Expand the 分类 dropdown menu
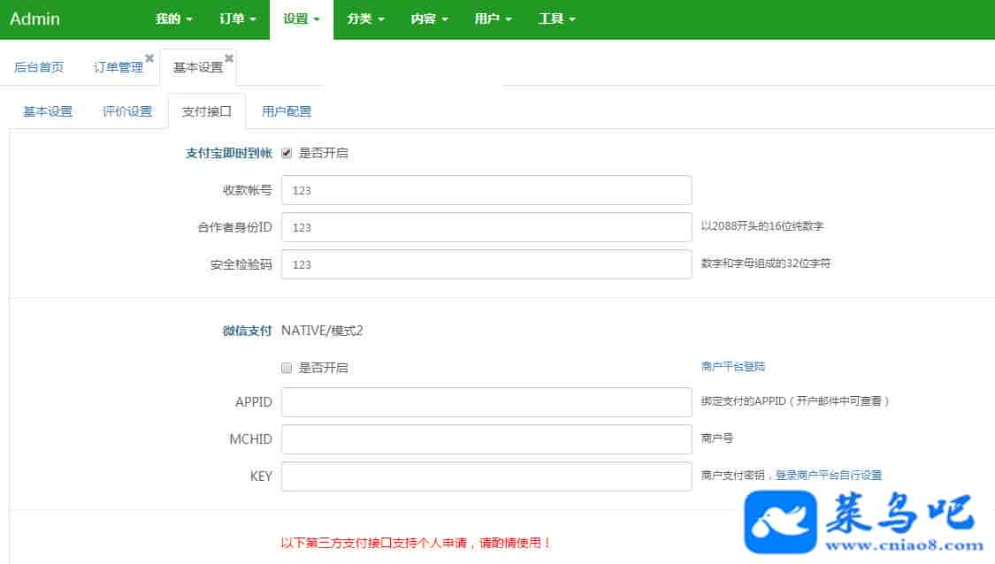Image resolution: width=995 pixels, height=564 pixels. (365, 19)
